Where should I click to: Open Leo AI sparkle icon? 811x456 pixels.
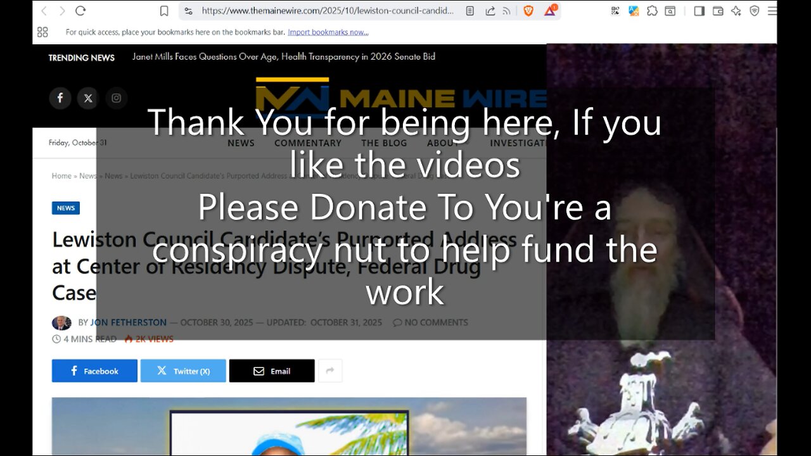(736, 11)
